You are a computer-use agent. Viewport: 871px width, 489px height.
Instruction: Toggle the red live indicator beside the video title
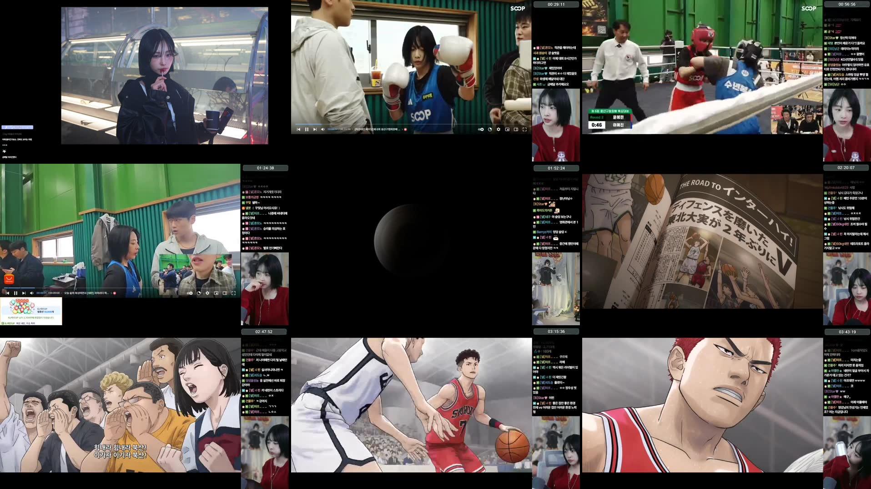click(x=406, y=129)
